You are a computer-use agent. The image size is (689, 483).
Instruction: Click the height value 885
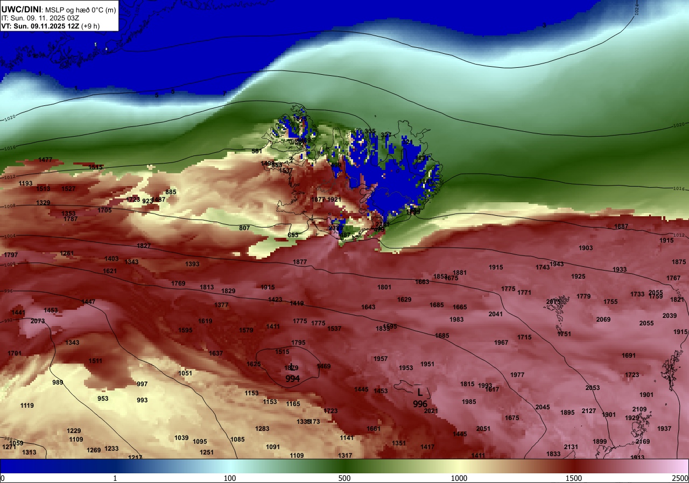coord(171,192)
